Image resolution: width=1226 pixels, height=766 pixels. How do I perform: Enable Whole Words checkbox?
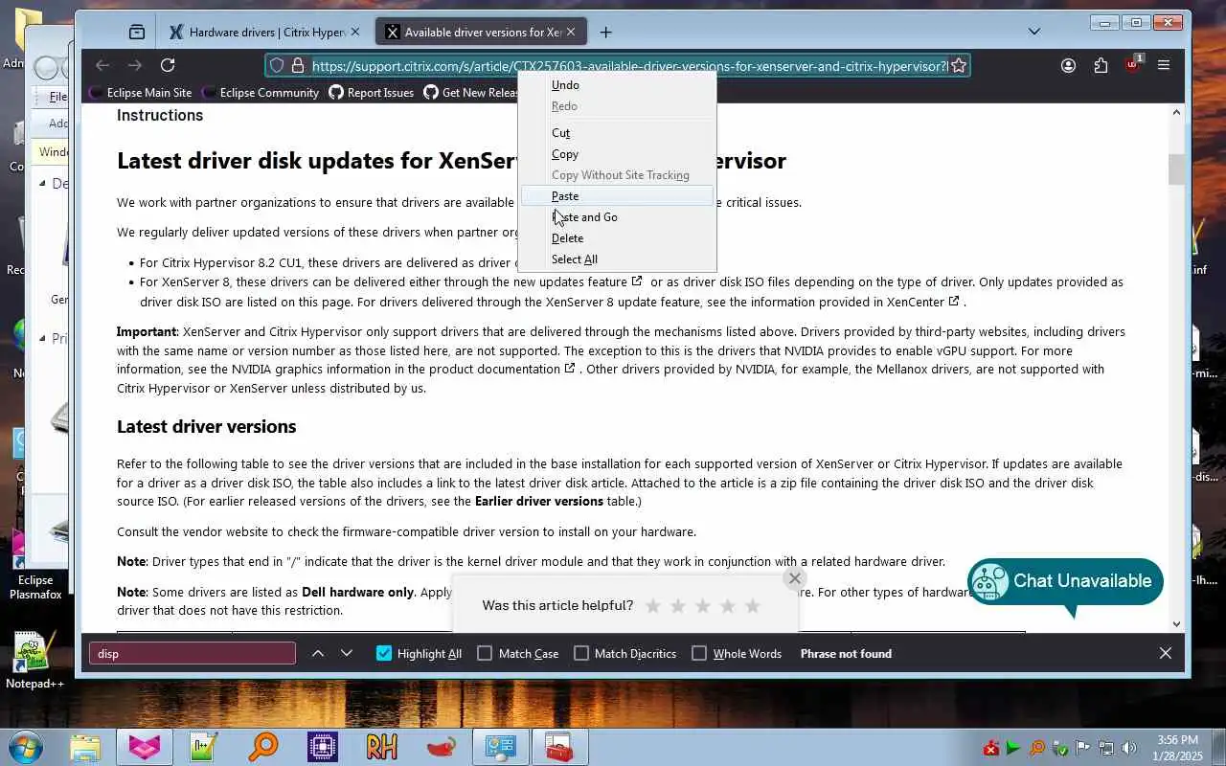coord(699,653)
